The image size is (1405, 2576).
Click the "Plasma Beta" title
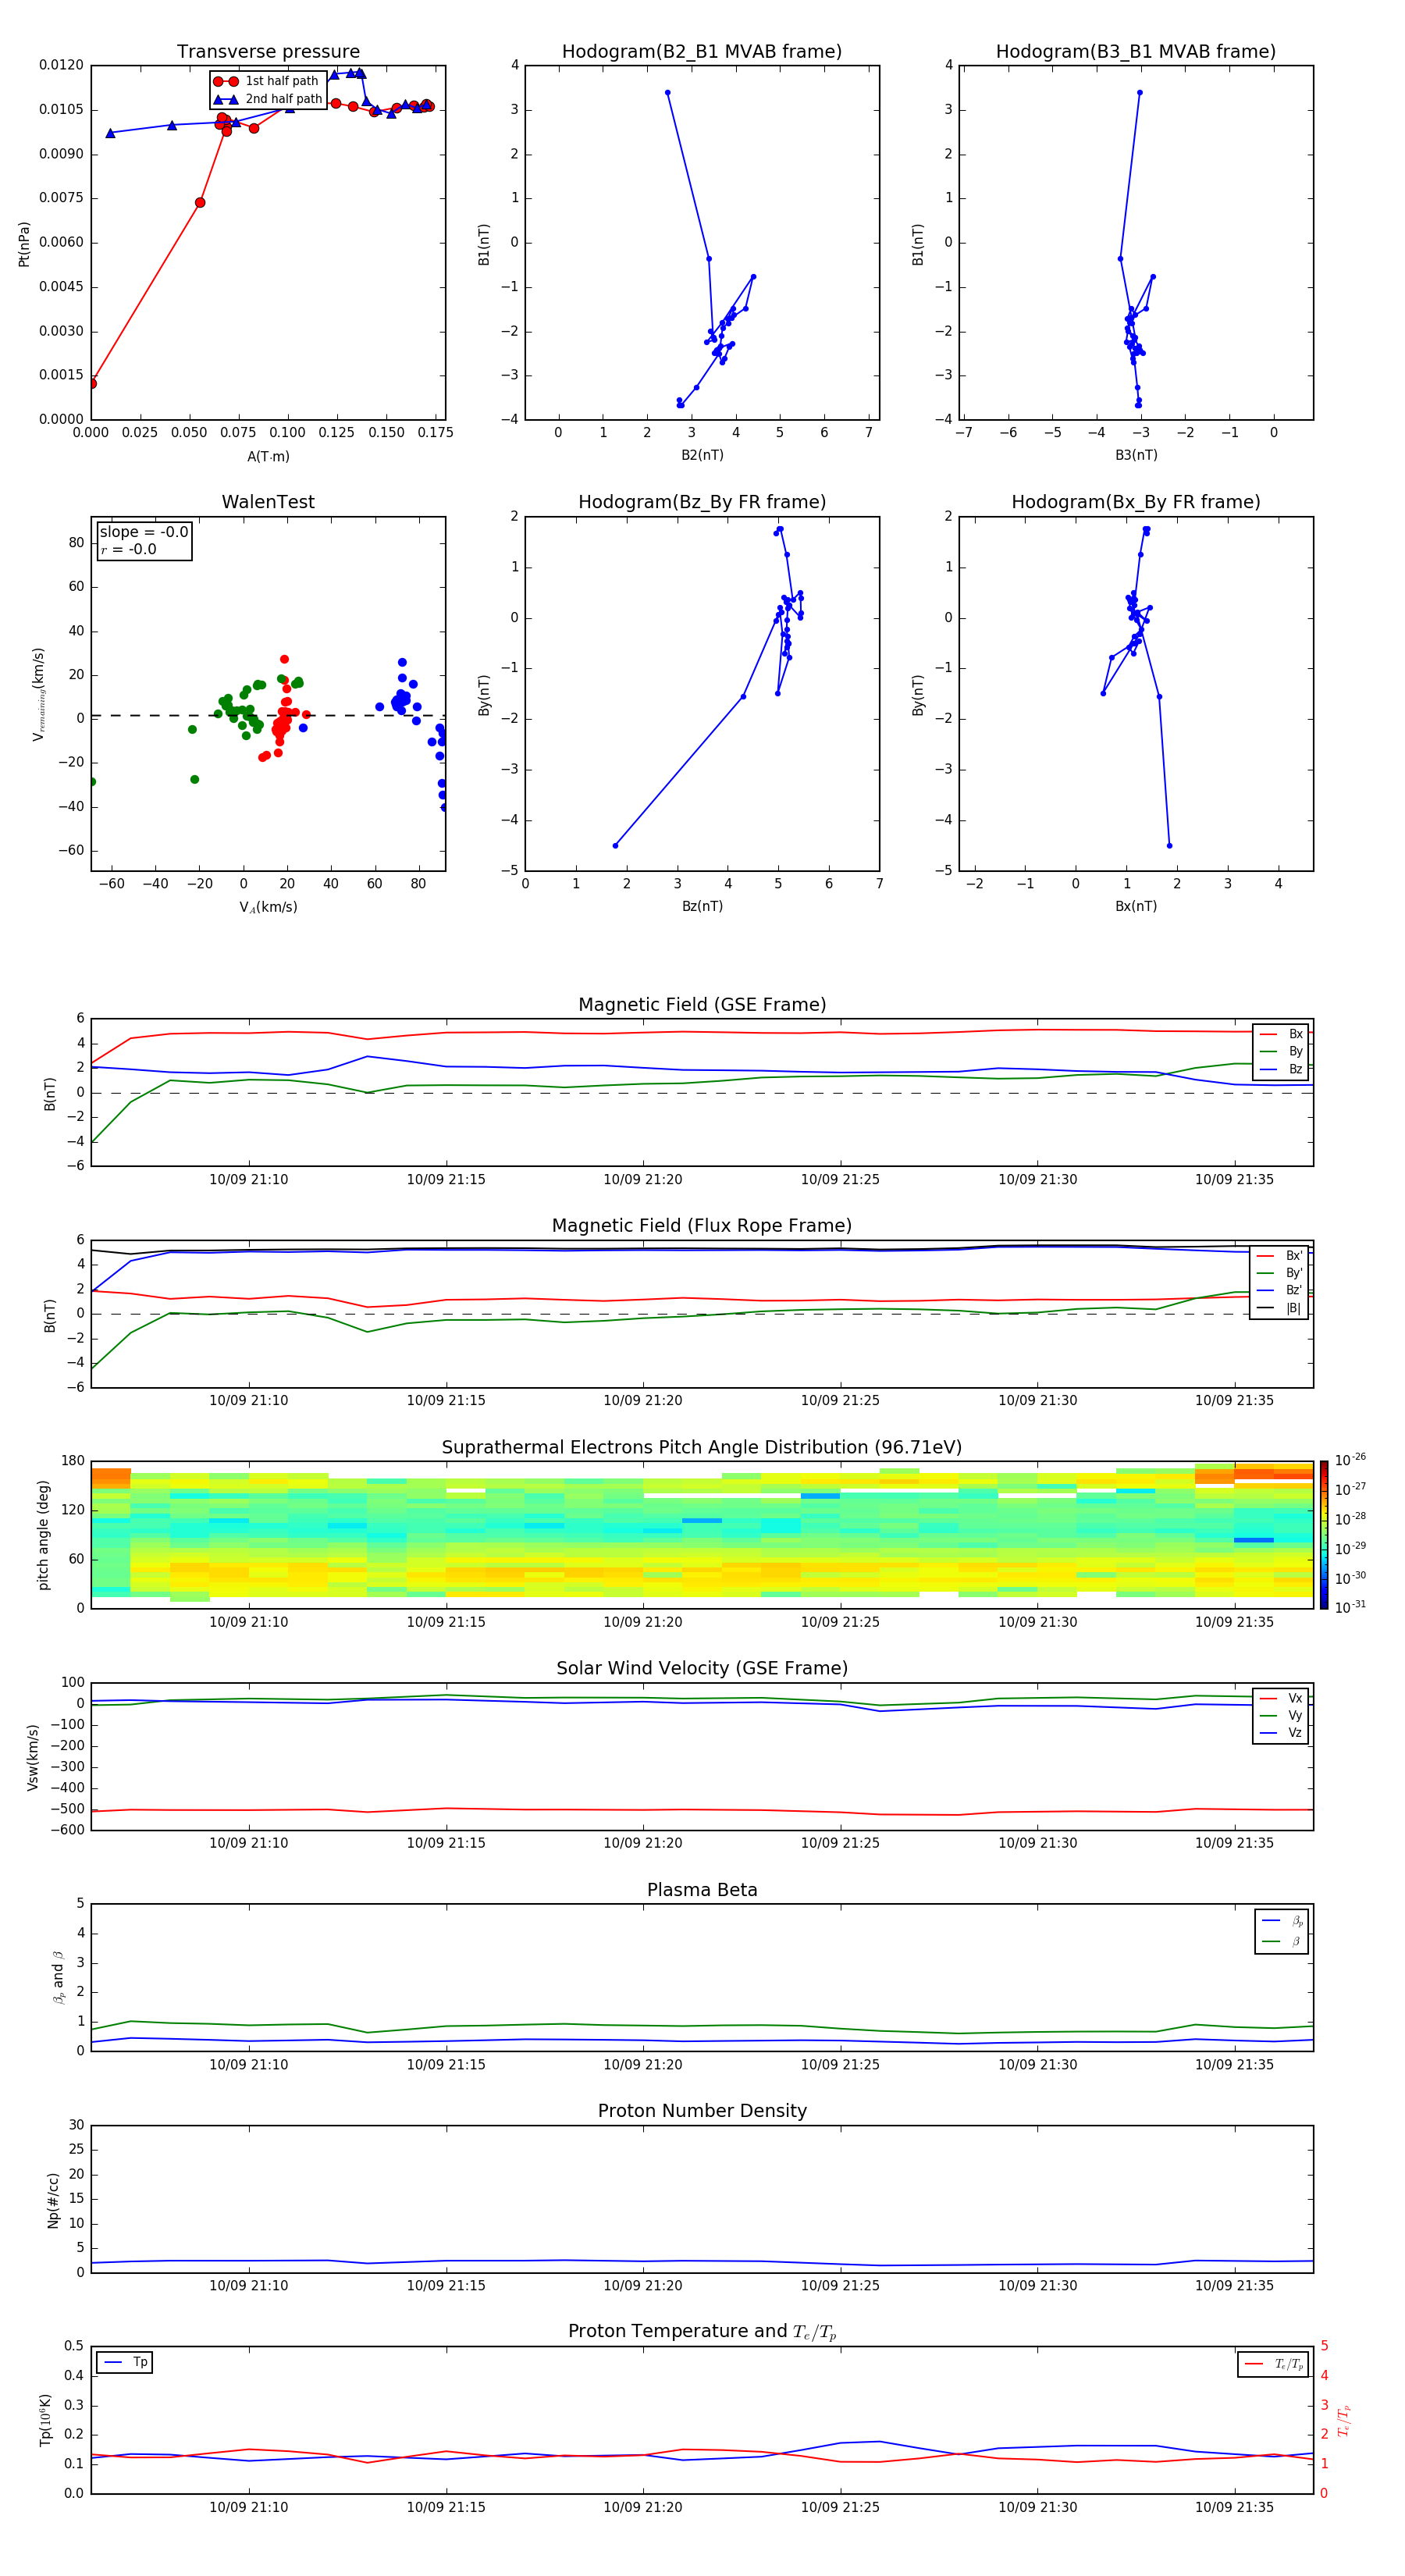coord(702,1891)
